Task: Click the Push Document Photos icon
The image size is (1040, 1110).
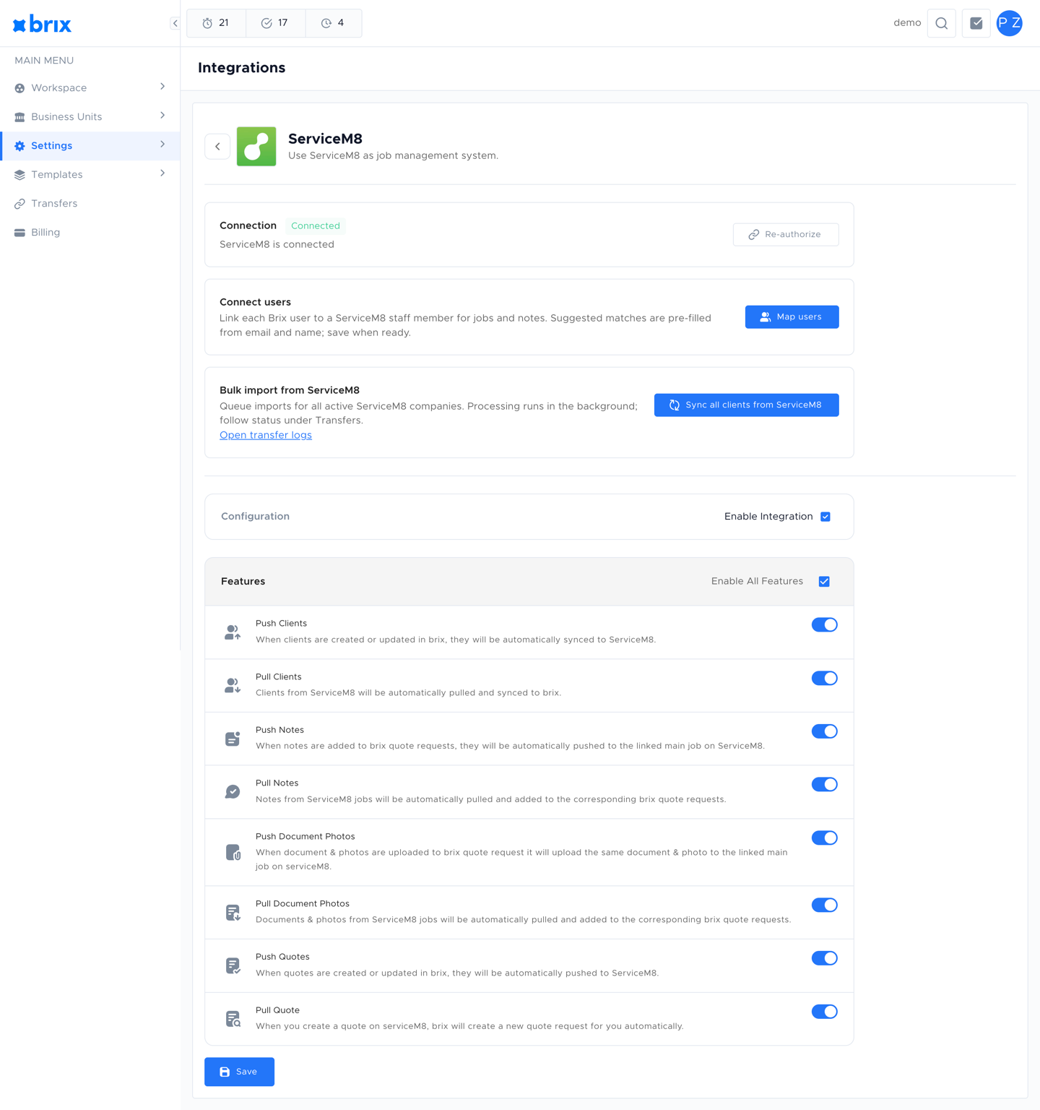Action: point(233,853)
